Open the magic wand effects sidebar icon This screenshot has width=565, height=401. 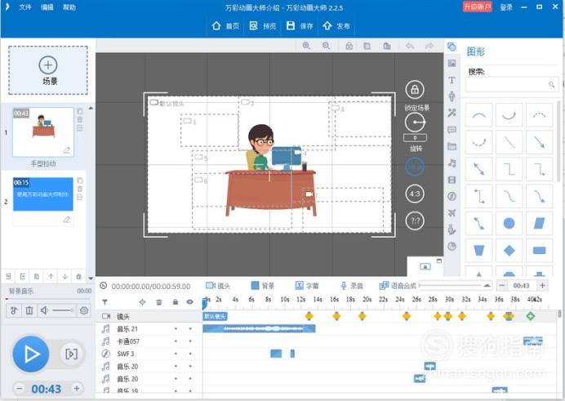click(452, 113)
